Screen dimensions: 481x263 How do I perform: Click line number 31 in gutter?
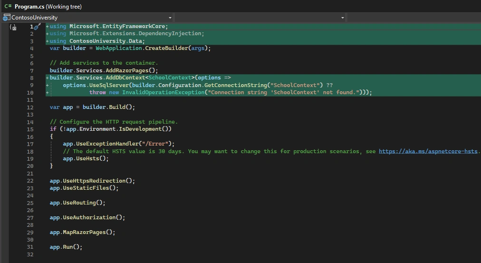30,247
